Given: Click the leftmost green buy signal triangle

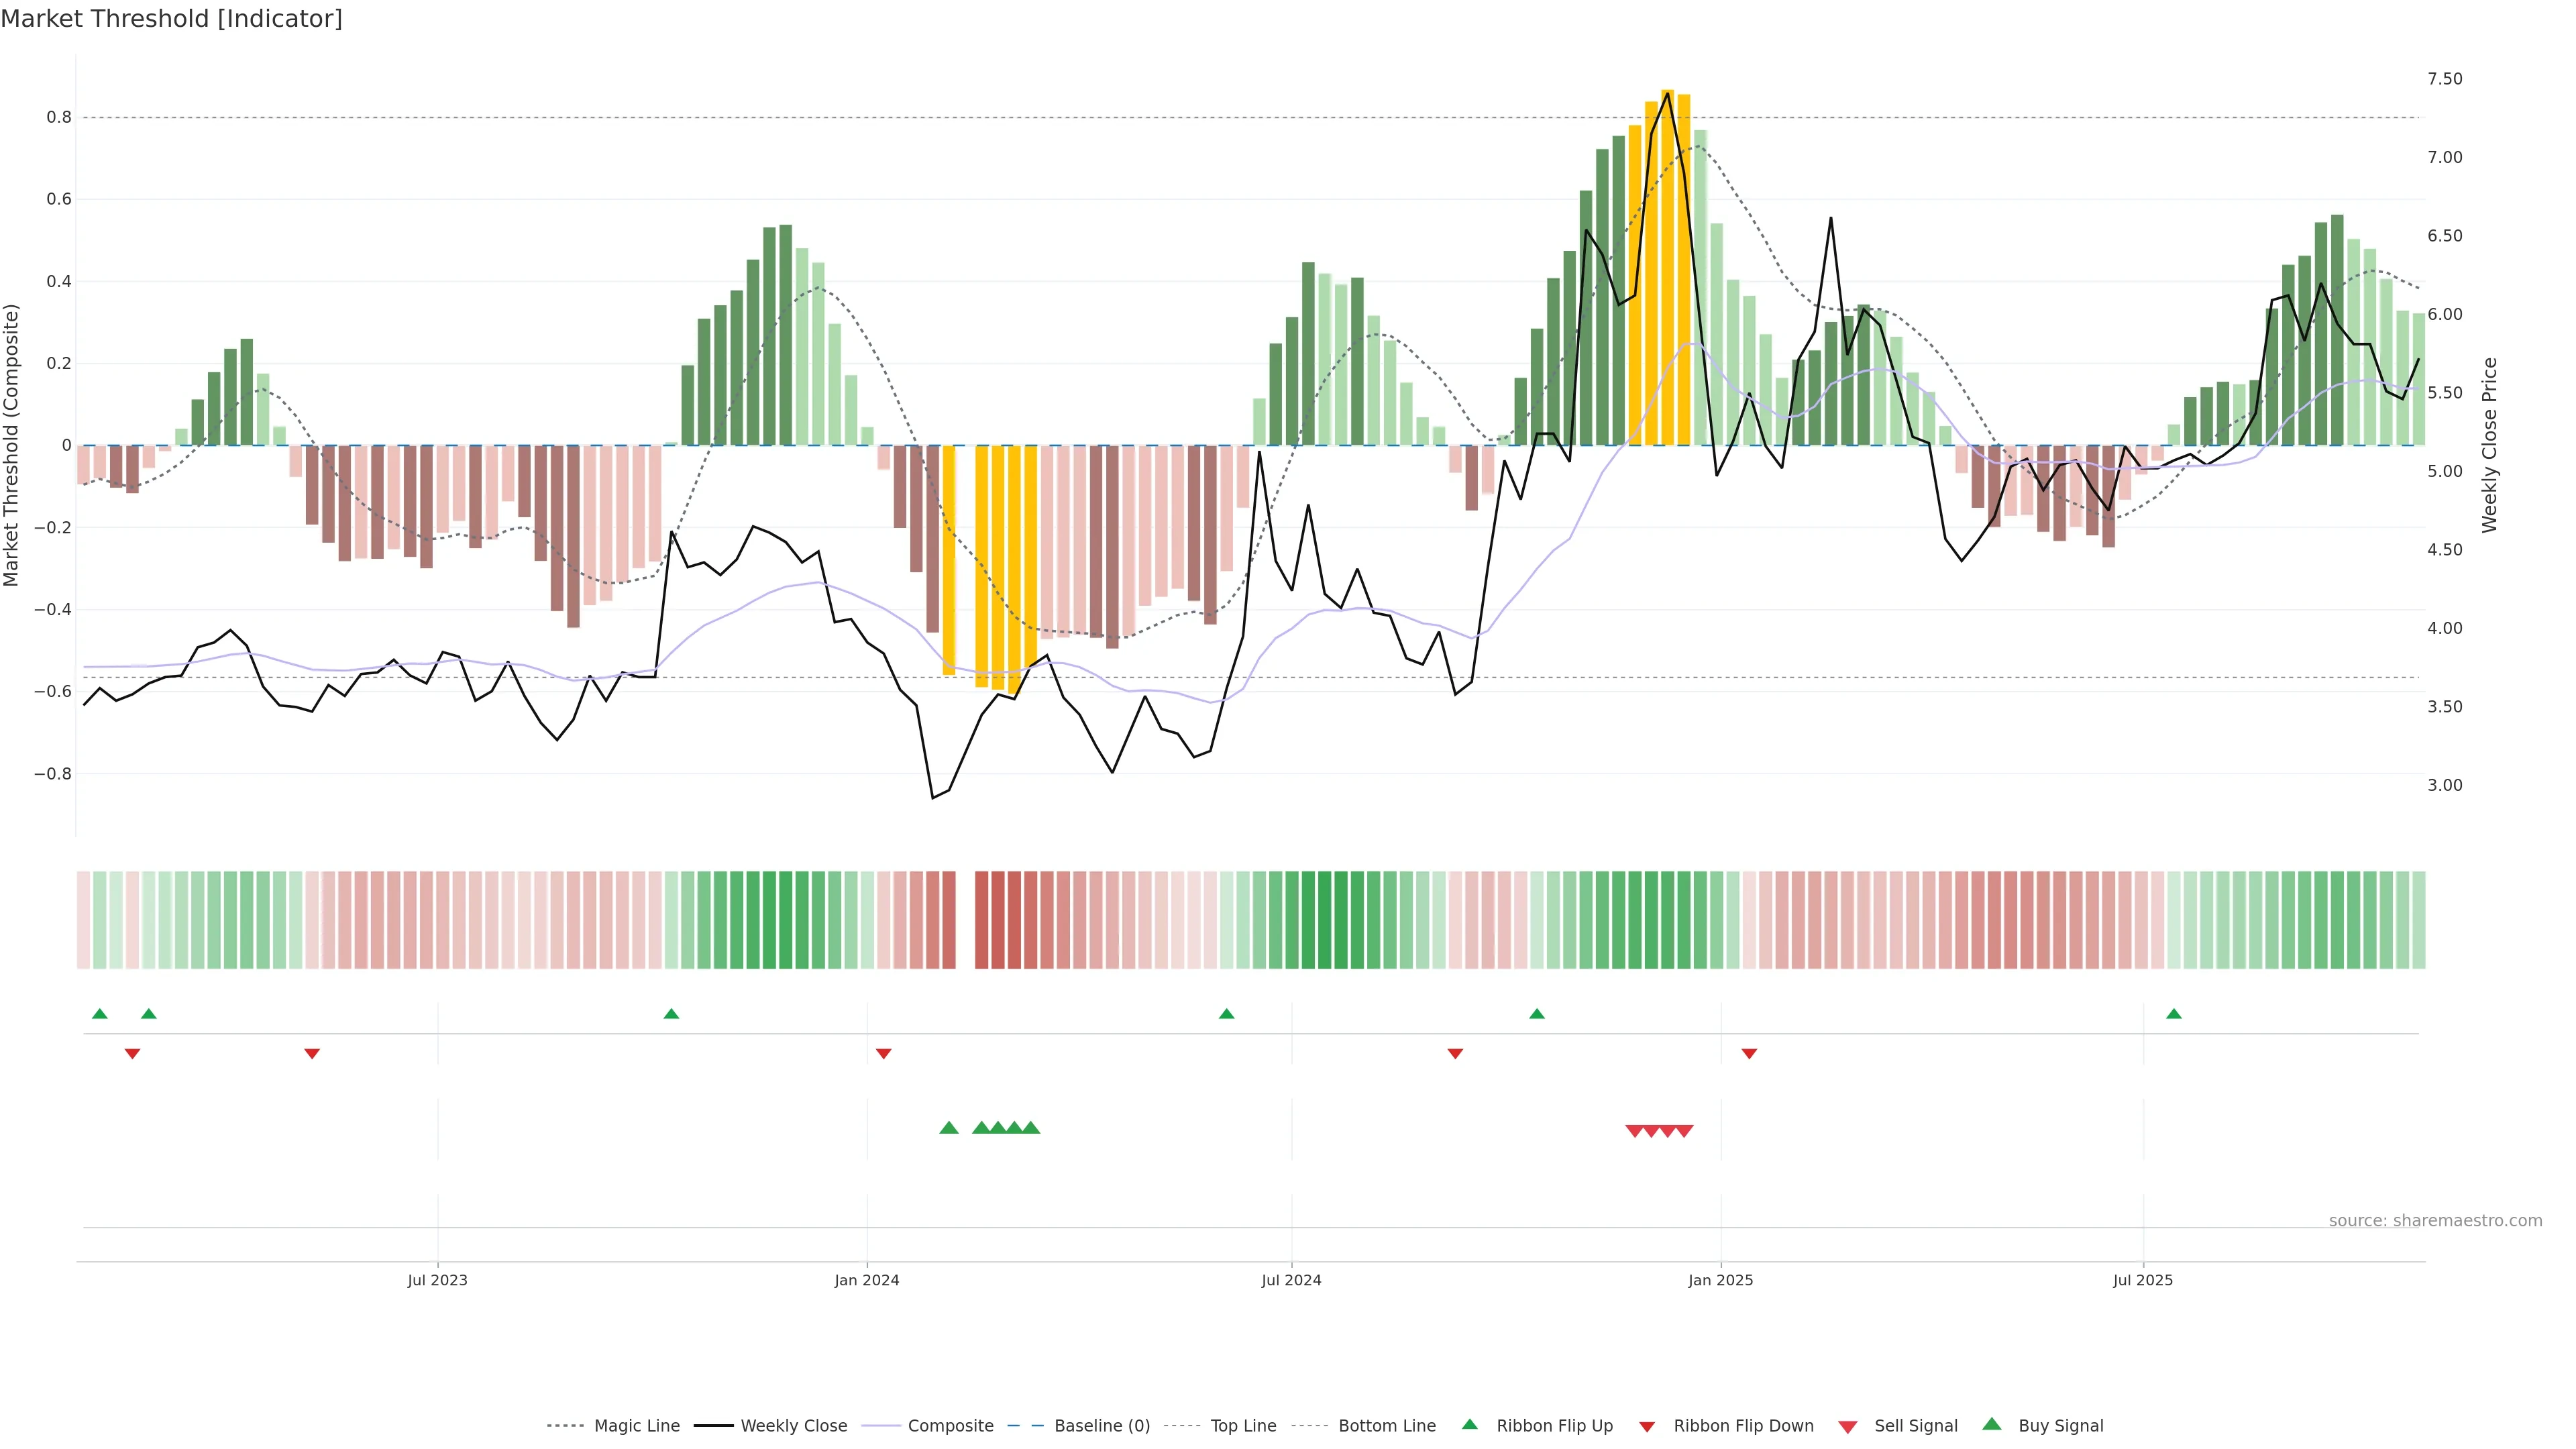Looking at the screenshot, I should (x=949, y=1128).
